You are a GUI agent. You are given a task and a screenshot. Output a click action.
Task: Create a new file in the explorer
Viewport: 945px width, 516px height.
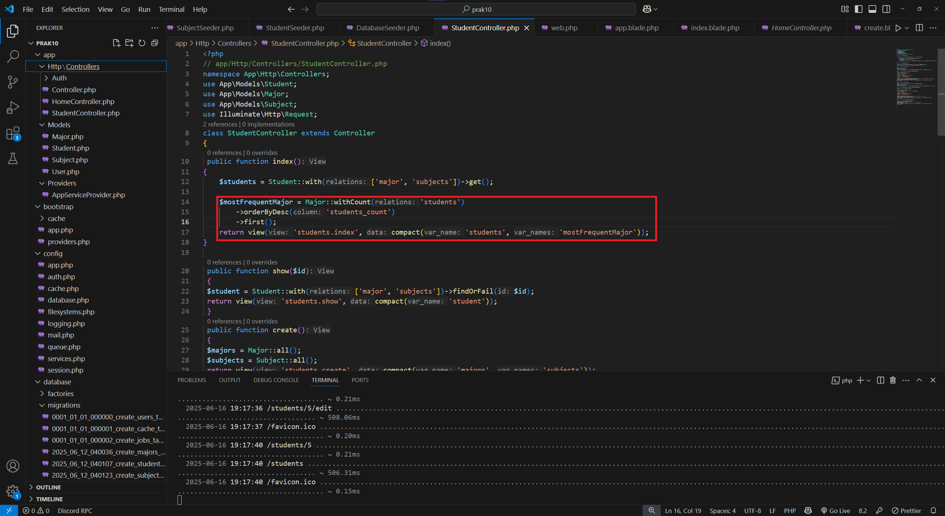click(116, 43)
